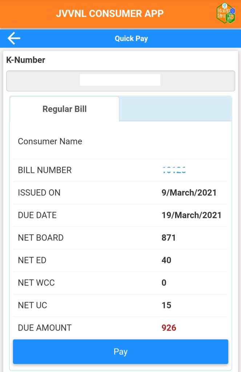Select the white text box inside K-Number field
Screen dimensions: 241x372
(120, 79)
